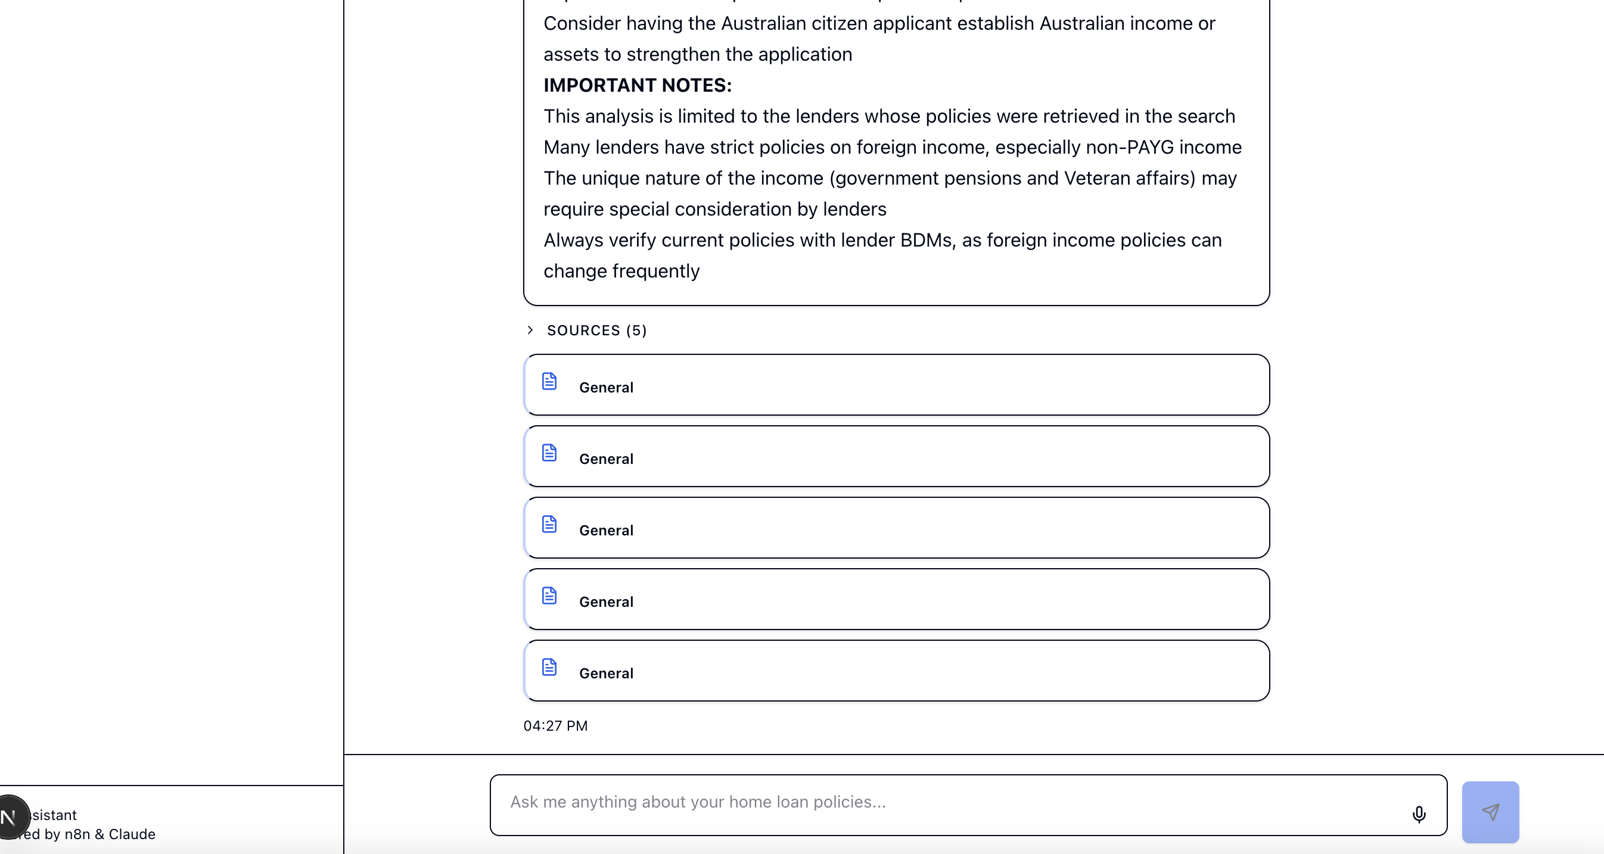Click the 04:27 PM message timestamp
This screenshot has height=854, width=1604.
(x=555, y=726)
